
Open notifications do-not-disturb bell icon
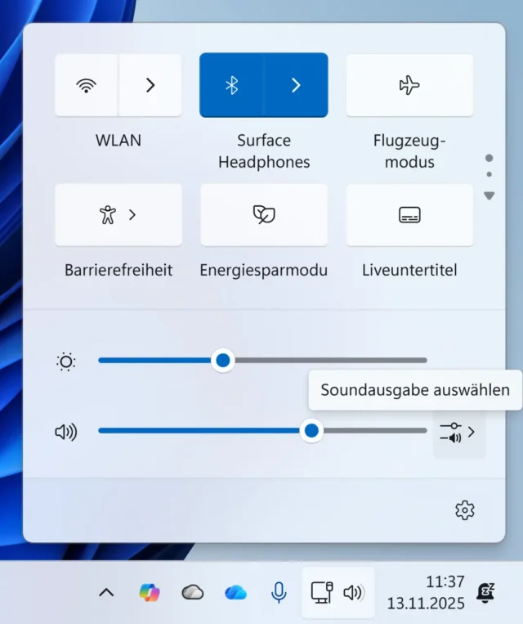click(x=485, y=593)
